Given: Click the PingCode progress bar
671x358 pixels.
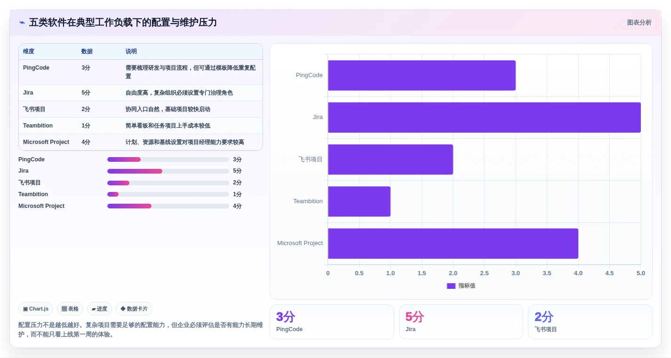Looking at the screenshot, I should click(168, 159).
